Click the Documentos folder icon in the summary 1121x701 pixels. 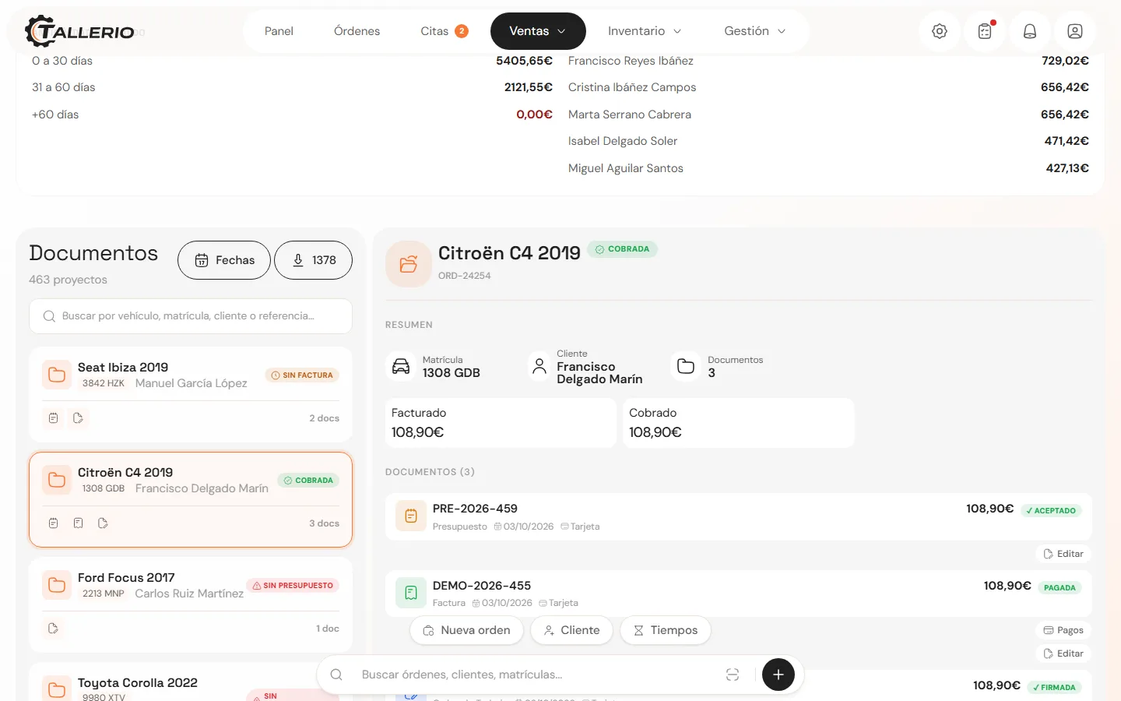pyautogui.click(x=686, y=366)
